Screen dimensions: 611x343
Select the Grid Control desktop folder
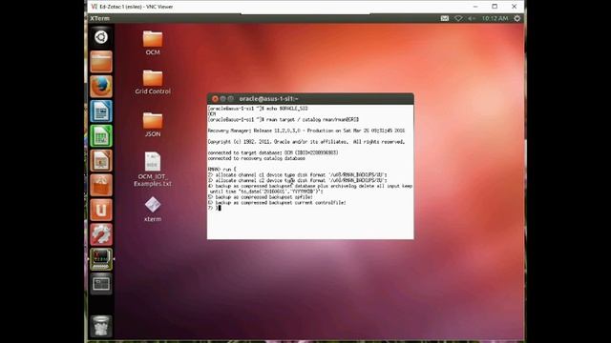[153, 82]
